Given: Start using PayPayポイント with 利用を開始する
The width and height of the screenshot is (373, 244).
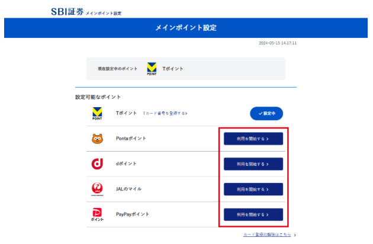Looking at the screenshot, I should pos(253,214).
